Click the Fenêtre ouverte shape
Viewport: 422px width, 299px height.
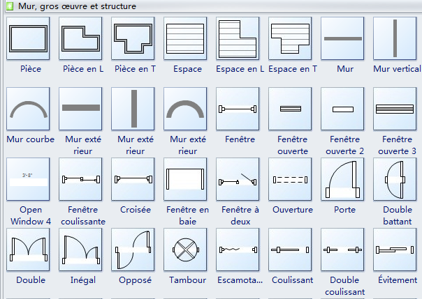click(x=290, y=109)
